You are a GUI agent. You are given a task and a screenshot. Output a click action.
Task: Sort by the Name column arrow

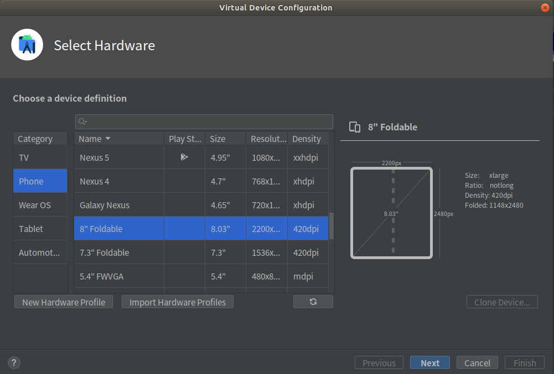[108, 139]
